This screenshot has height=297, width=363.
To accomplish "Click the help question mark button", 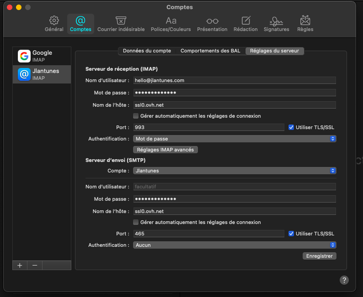I will [x=344, y=280].
